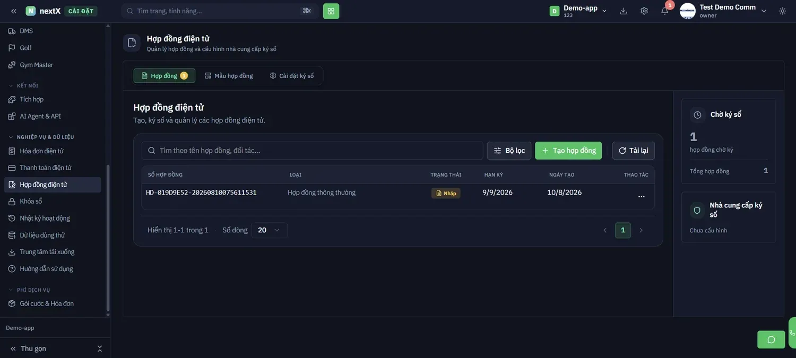Toggle light theme sun icon

tap(783, 11)
